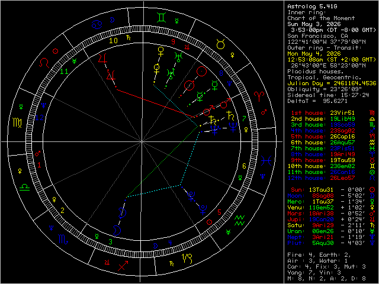Screen dimensions: 379x284
Task: Click yellow house number 6 on the wheel
Action: pyautogui.click(x=244, y=166)
